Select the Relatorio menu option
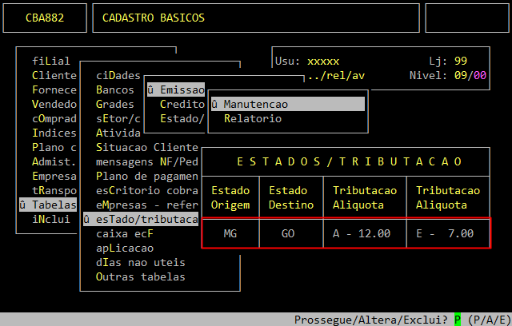 [x=252, y=118]
